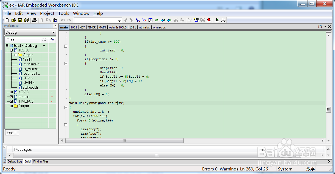Collapse the 1621.C tree node
The width and height of the screenshot is (335, 174).
pyautogui.click(x=11, y=50)
